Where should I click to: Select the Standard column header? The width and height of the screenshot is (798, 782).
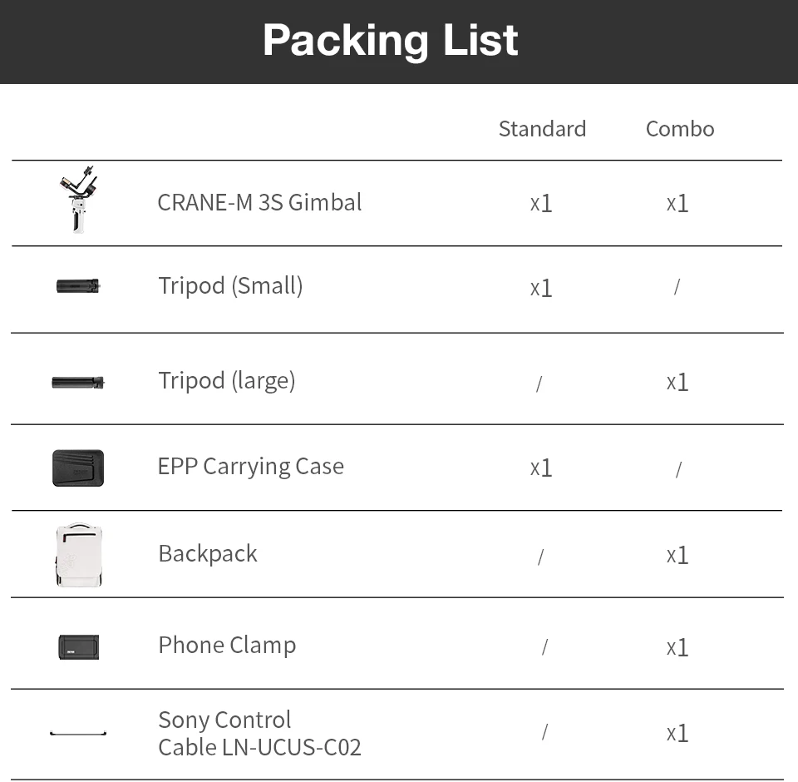coord(542,129)
